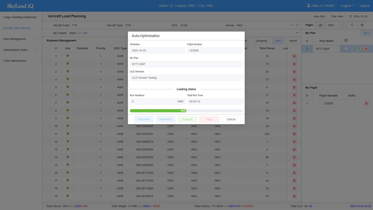Check the checkbox for shipment row 15

pos(46,165)
